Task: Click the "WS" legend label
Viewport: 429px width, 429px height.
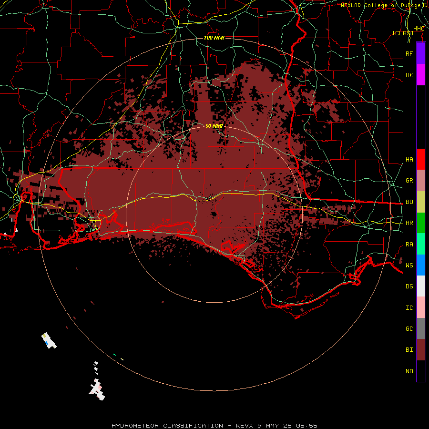Action: [x=409, y=266]
